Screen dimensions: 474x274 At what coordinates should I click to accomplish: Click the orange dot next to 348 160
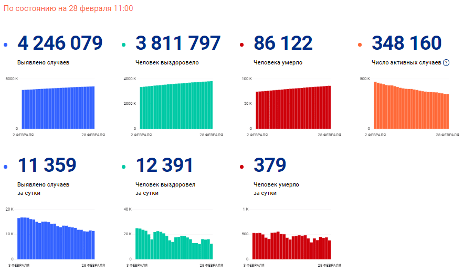tap(359, 46)
